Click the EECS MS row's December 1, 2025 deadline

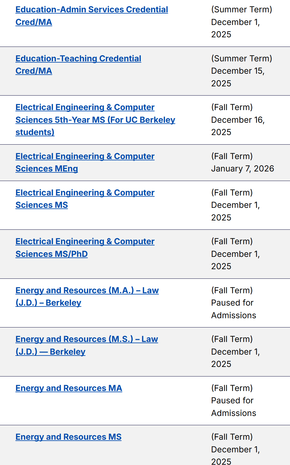235,205
